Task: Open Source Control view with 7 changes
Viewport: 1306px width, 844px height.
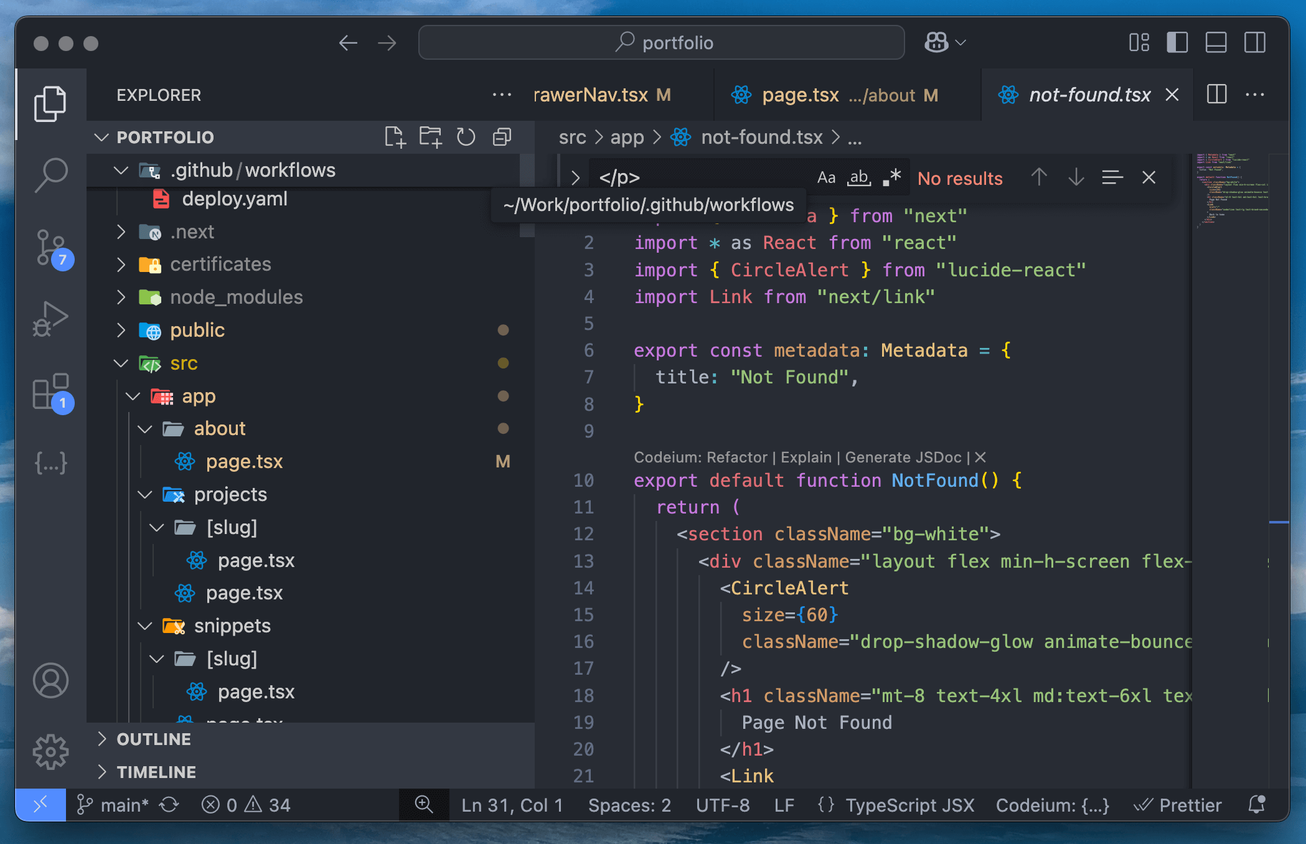Action: 52,249
